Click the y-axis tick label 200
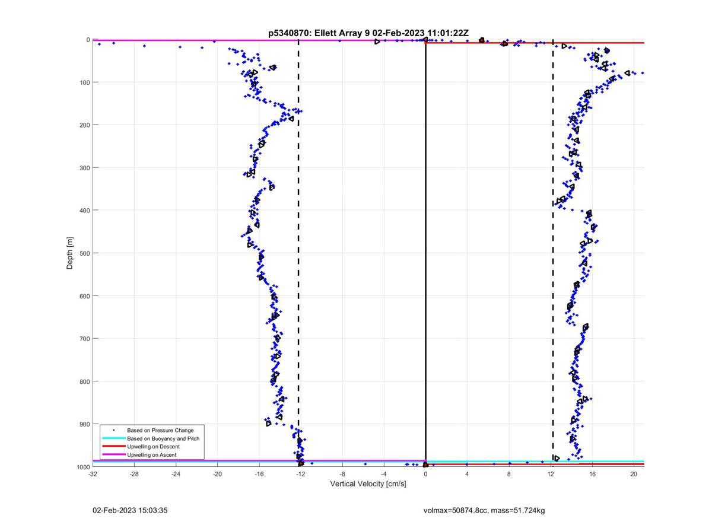 (84, 125)
